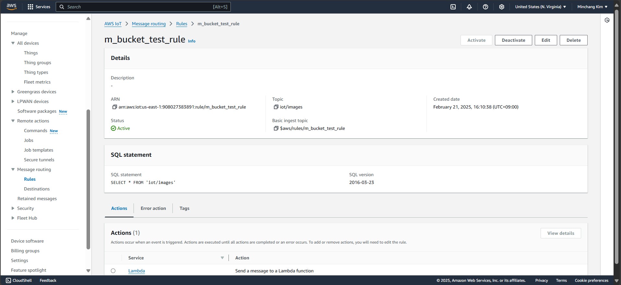Viewport: 621px width, 285px height.
Task: Click the Delete rule button
Action: [574, 40]
